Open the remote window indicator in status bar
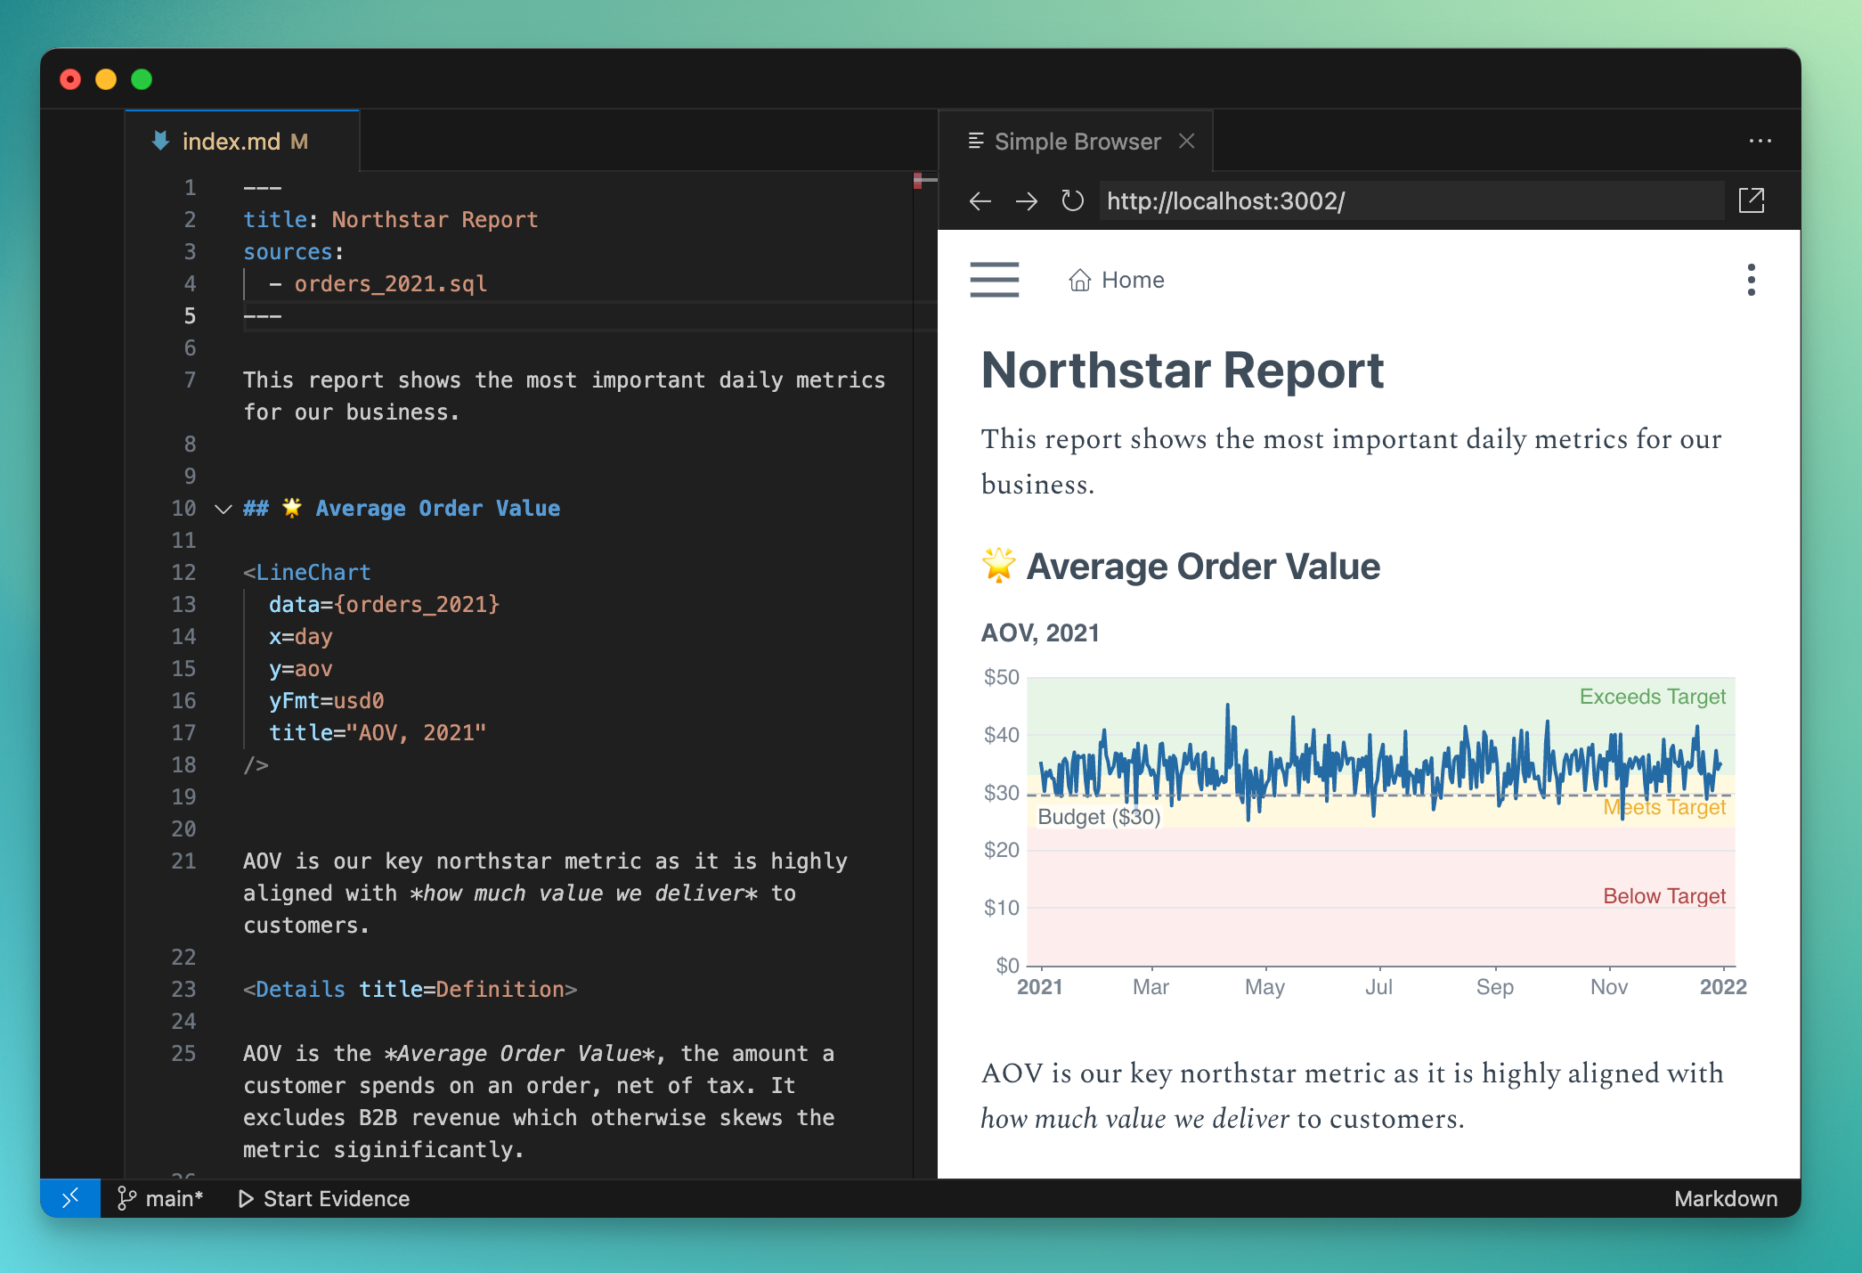Image resolution: width=1862 pixels, height=1273 pixels. [70, 1198]
